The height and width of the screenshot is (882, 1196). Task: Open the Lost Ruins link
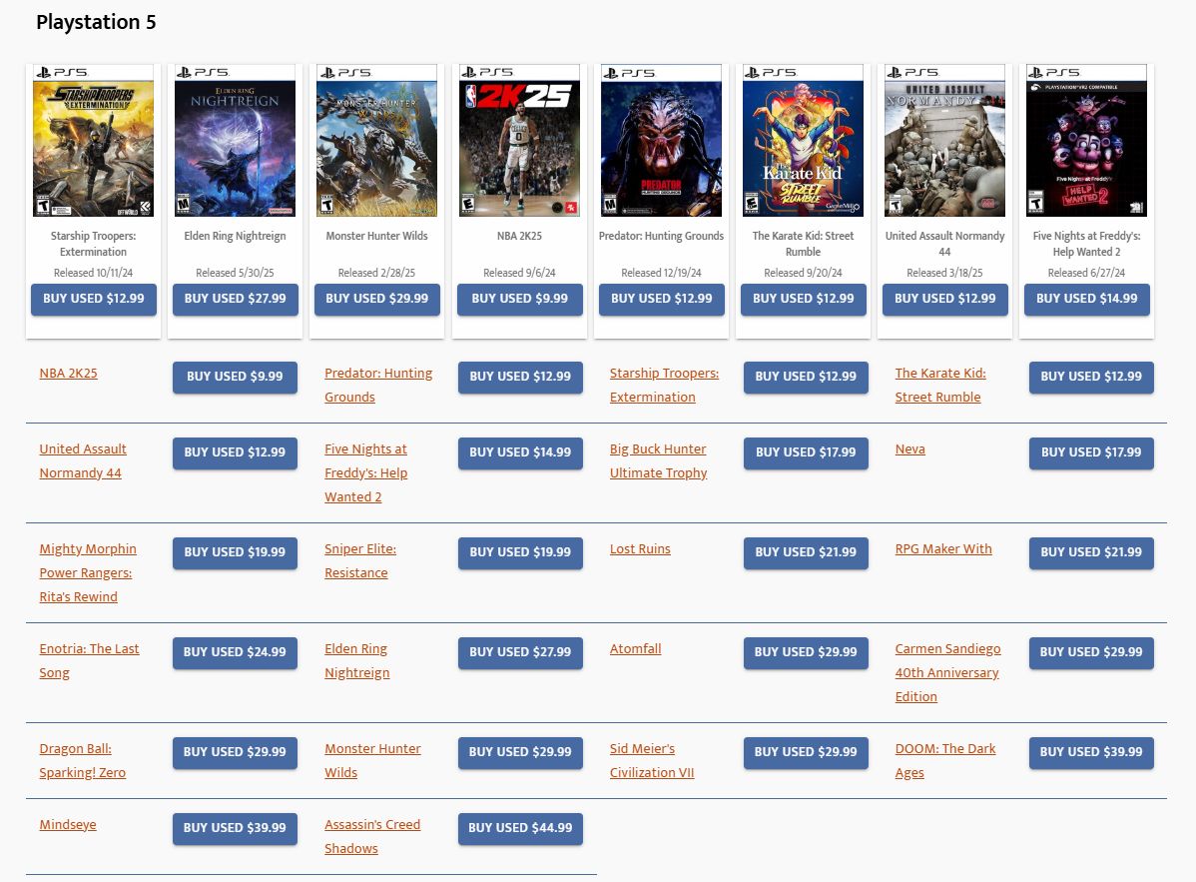pyautogui.click(x=640, y=549)
